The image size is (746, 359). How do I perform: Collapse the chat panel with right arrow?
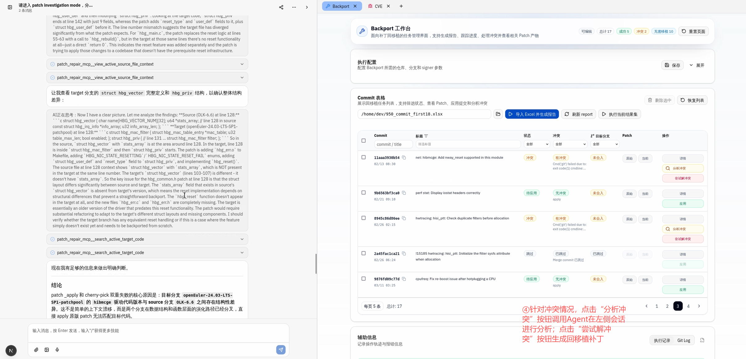(x=307, y=7)
